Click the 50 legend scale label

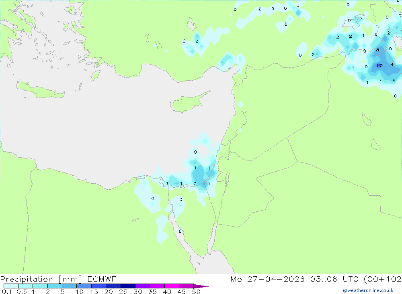pos(196,292)
